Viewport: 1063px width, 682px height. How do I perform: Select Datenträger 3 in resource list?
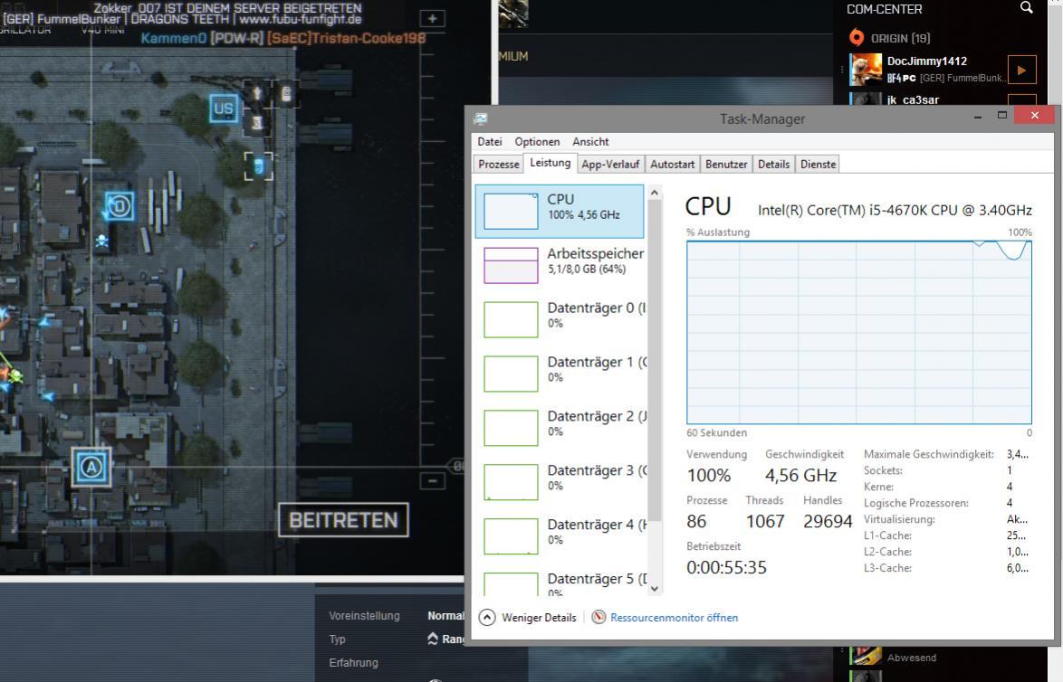point(560,481)
